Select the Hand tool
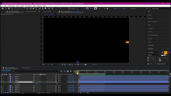Viewport: 171px width, 96px height. tap(9, 8)
